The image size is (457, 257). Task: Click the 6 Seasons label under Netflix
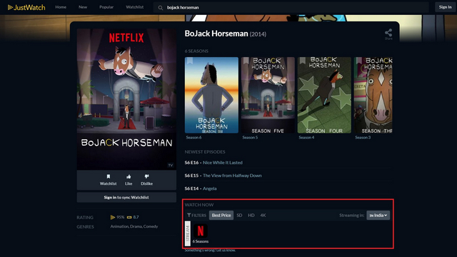click(201, 241)
